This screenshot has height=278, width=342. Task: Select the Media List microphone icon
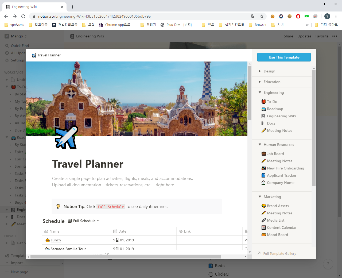pos(263,220)
